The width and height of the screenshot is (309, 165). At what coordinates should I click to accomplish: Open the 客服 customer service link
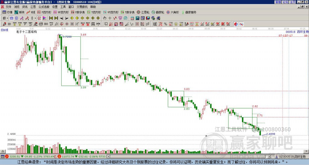point(278,2)
